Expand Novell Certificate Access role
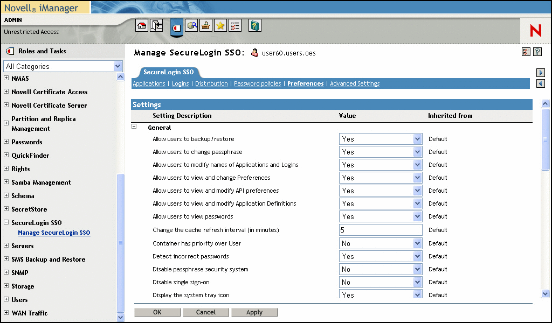This screenshot has width=552, height=323. point(6,92)
